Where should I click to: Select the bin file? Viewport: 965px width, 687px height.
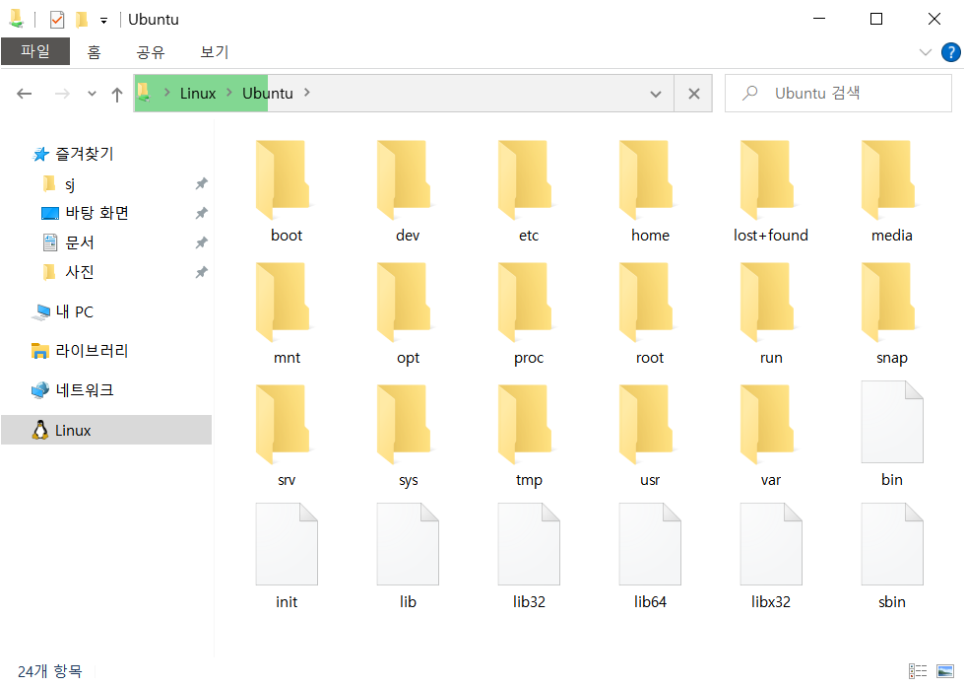[x=892, y=435]
